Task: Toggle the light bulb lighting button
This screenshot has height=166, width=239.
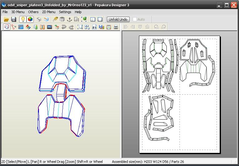Action: pos(23,19)
